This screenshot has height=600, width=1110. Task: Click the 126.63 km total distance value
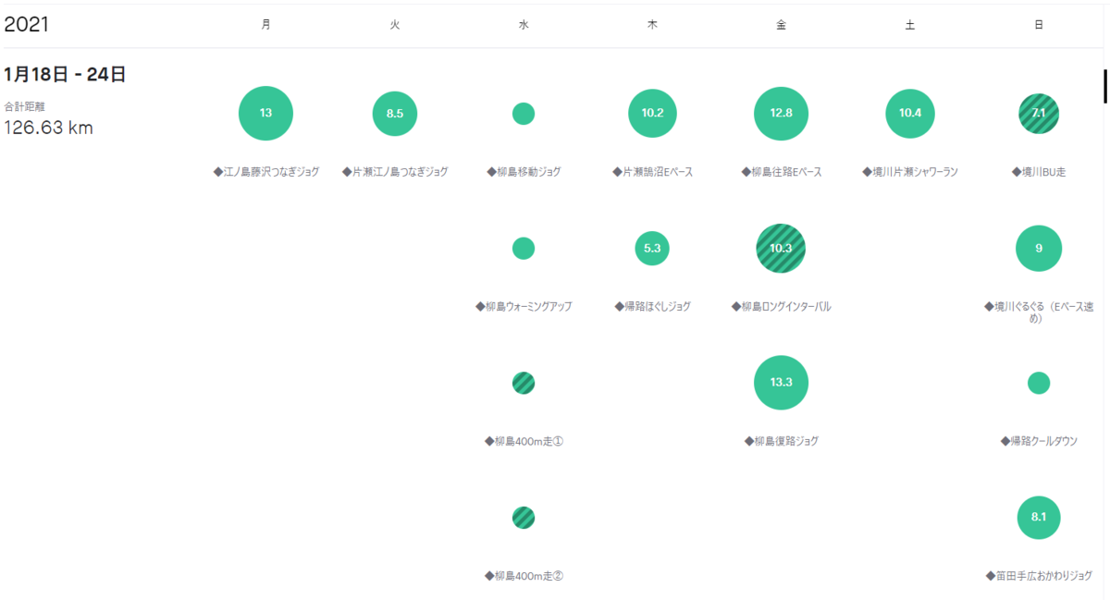point(49,128)
